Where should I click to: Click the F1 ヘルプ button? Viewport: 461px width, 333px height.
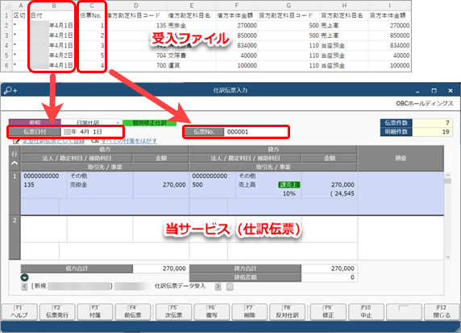[19, 312]
